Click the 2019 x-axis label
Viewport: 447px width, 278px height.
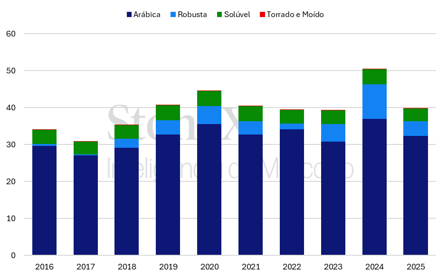pyautogui.click(x=168, y=267)
